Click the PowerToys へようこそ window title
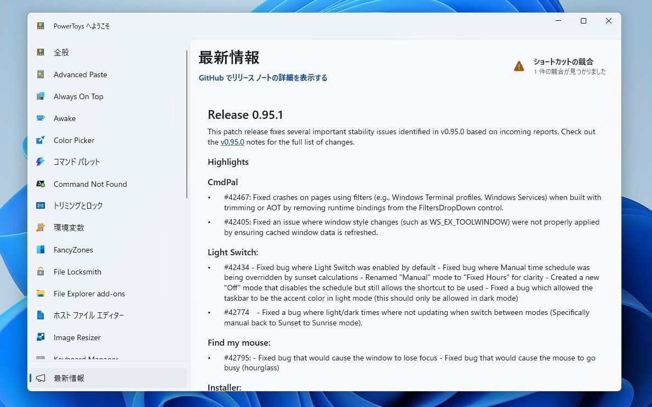 coord(82,26)
